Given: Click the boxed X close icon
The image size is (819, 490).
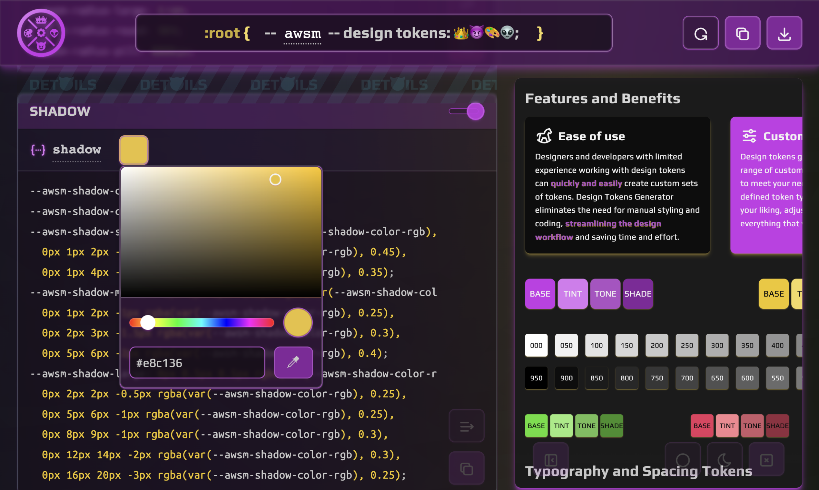Looking at the screenshot, I should pos(766,460).
